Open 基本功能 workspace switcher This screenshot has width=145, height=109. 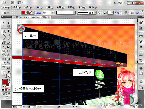[x=119, y=3]
